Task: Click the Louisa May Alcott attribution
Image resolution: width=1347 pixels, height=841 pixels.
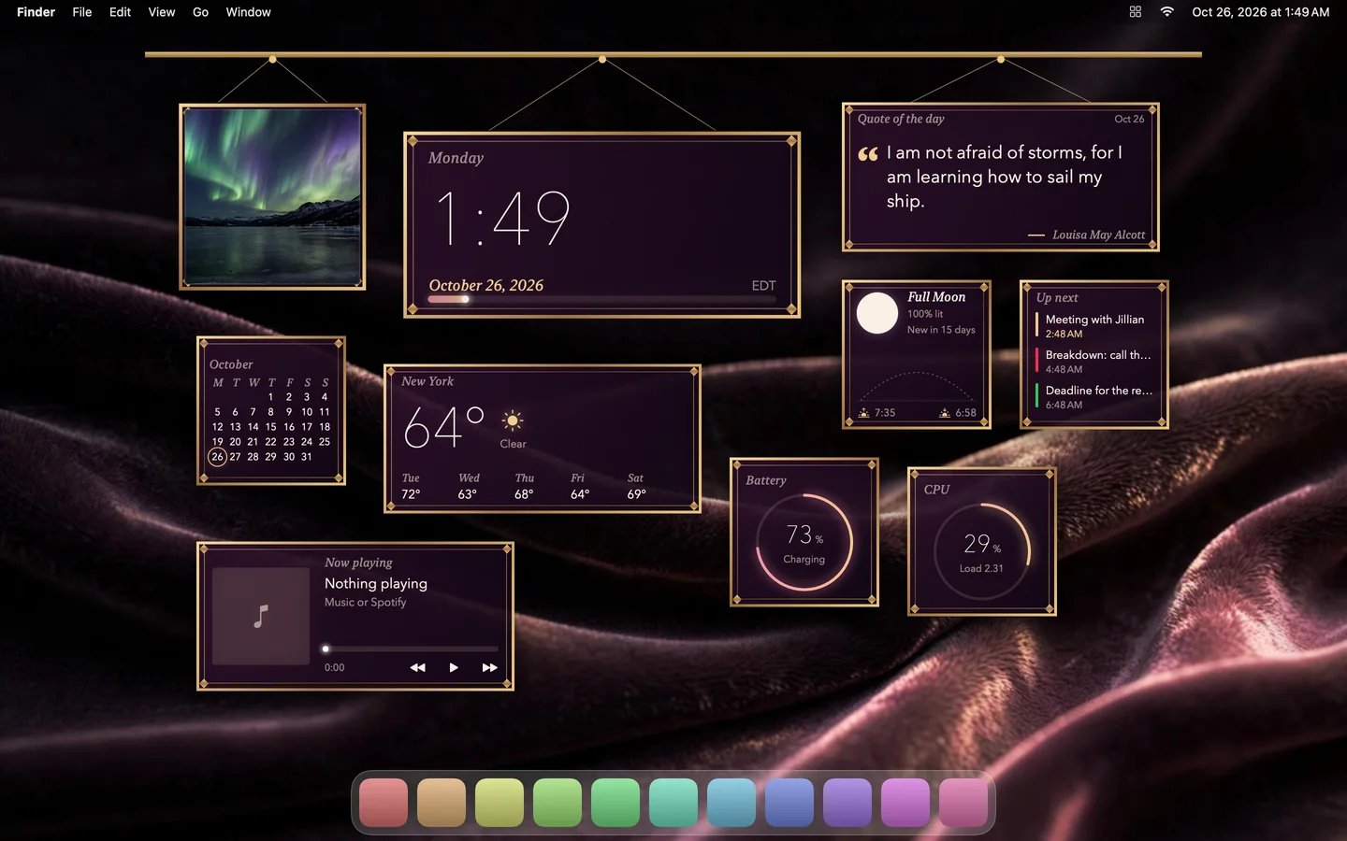Action: coord(1098,235)
